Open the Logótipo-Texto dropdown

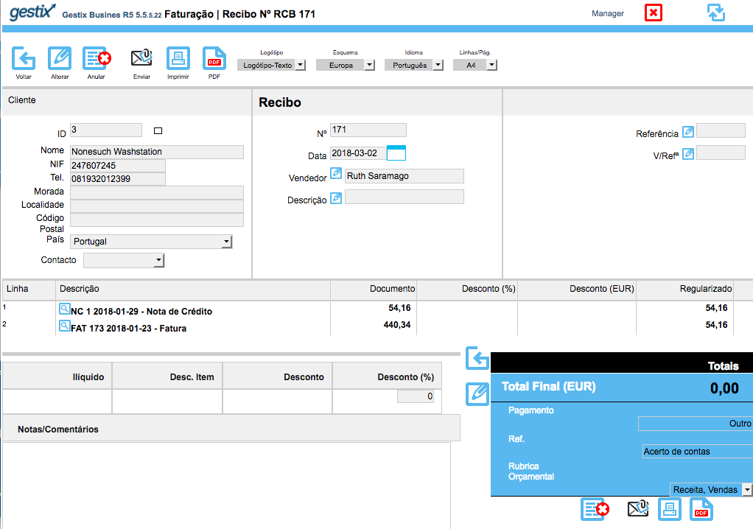tap(271, 65)
